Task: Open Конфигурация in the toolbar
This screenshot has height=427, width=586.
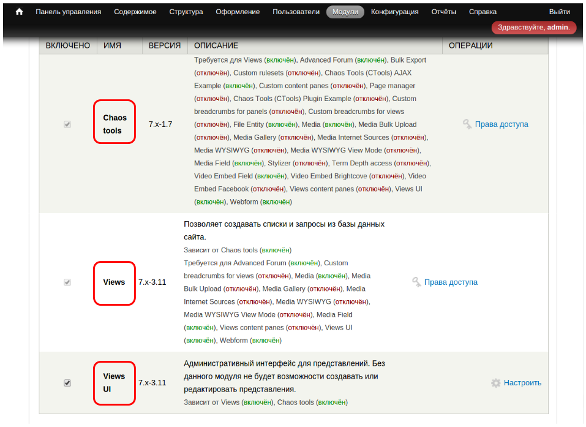Action: point(395,12)
